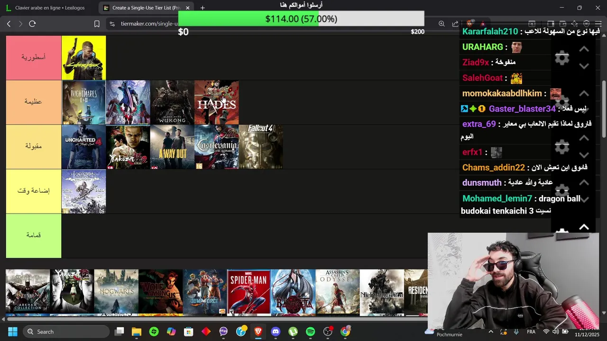
Task: Open Discord from the taskbar
Action: click(276, 332)
